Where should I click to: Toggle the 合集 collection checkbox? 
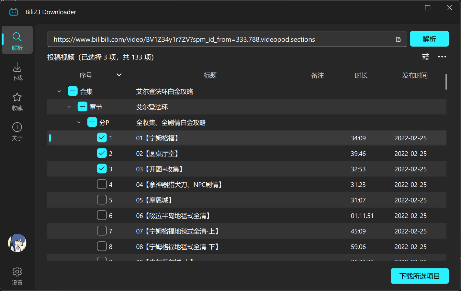(x=73, y=91)
